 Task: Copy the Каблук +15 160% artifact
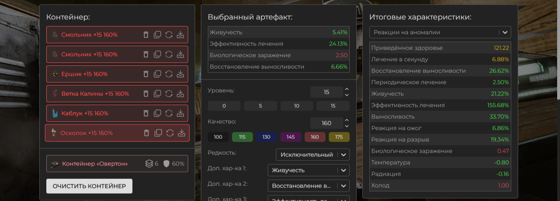click(157, 113)
